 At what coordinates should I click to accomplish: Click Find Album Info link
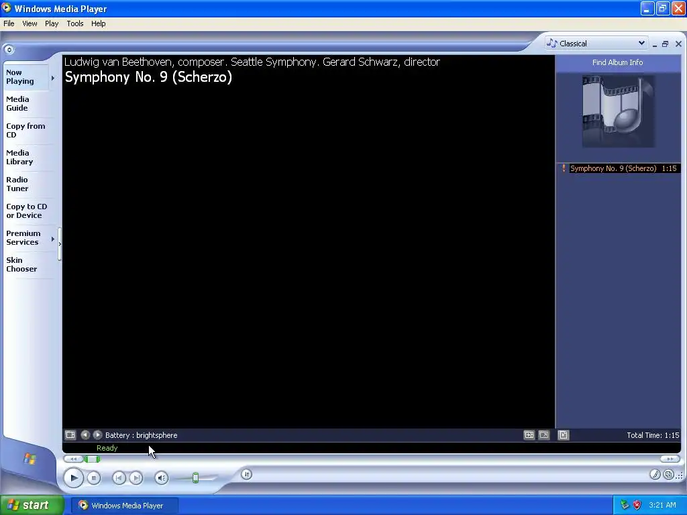[x=617, y=62]
